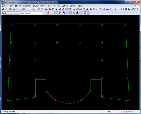Image resolution: width=141 pixels, height=114 pixels.
Task: Open the PropTable menu
Action: pos(27,6)
